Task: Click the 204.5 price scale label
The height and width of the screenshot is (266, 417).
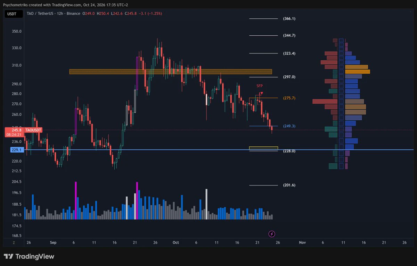Action: coord(17,182)
